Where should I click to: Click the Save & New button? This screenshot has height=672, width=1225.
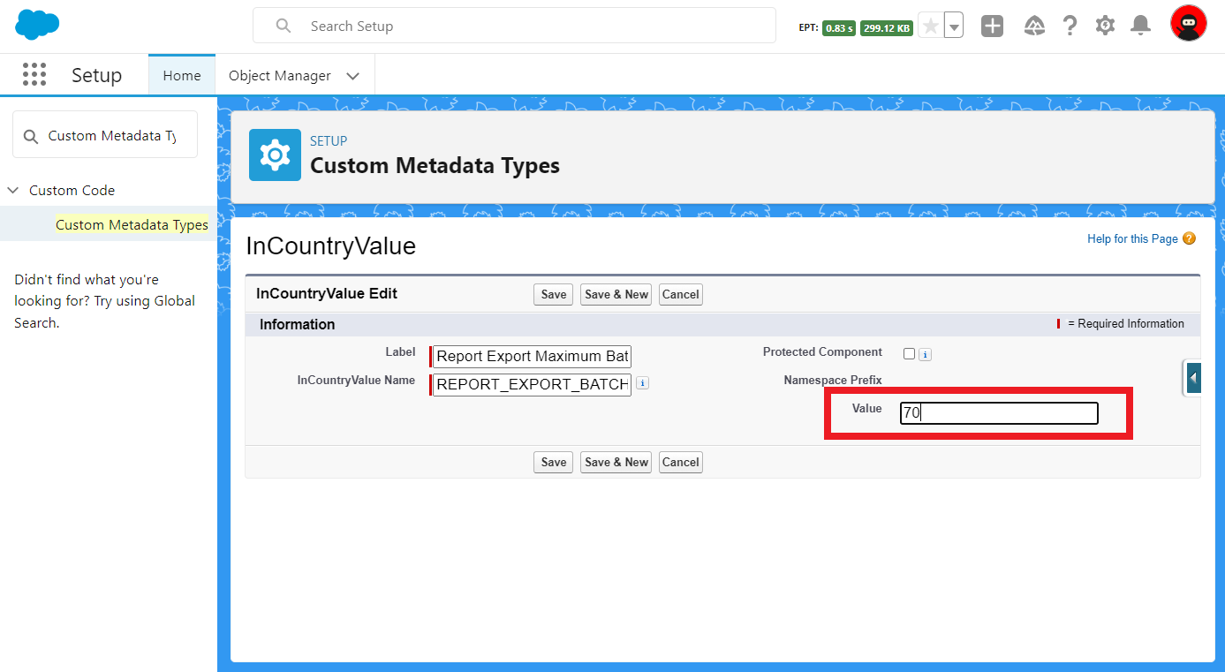pyautogui.click(x=616, y=294)
